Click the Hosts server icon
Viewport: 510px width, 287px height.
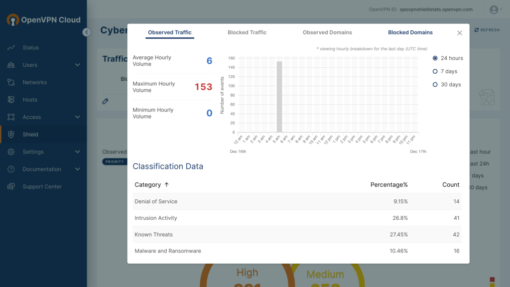11,100
